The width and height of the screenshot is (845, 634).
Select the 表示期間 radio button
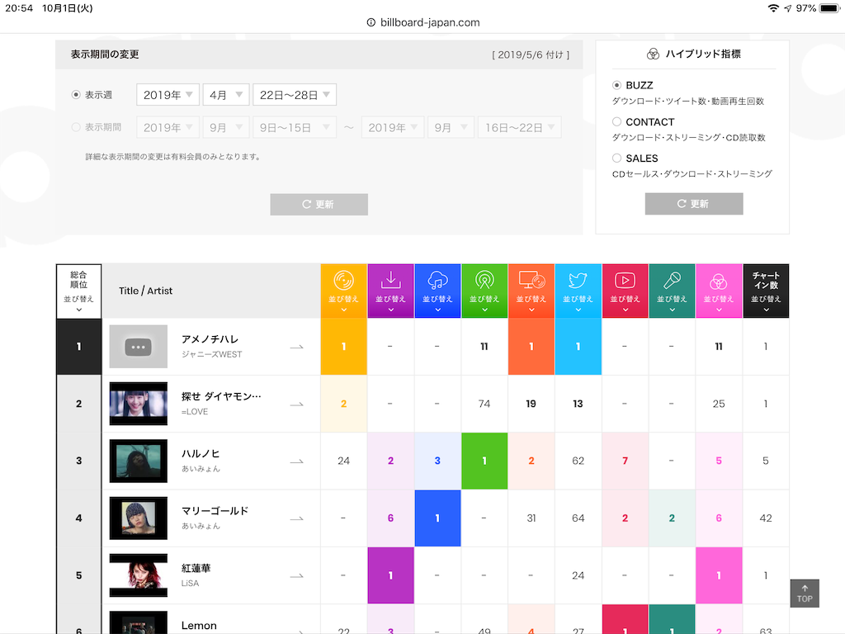(76, 127)
